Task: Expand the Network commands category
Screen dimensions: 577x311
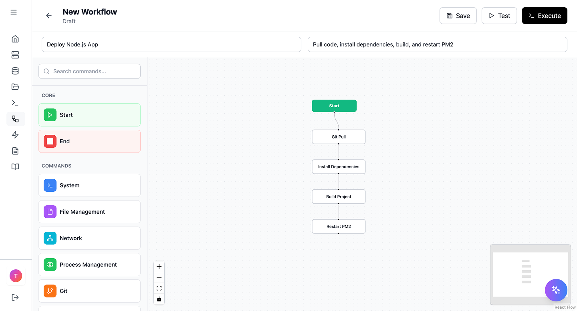Action: coord(89,238)
